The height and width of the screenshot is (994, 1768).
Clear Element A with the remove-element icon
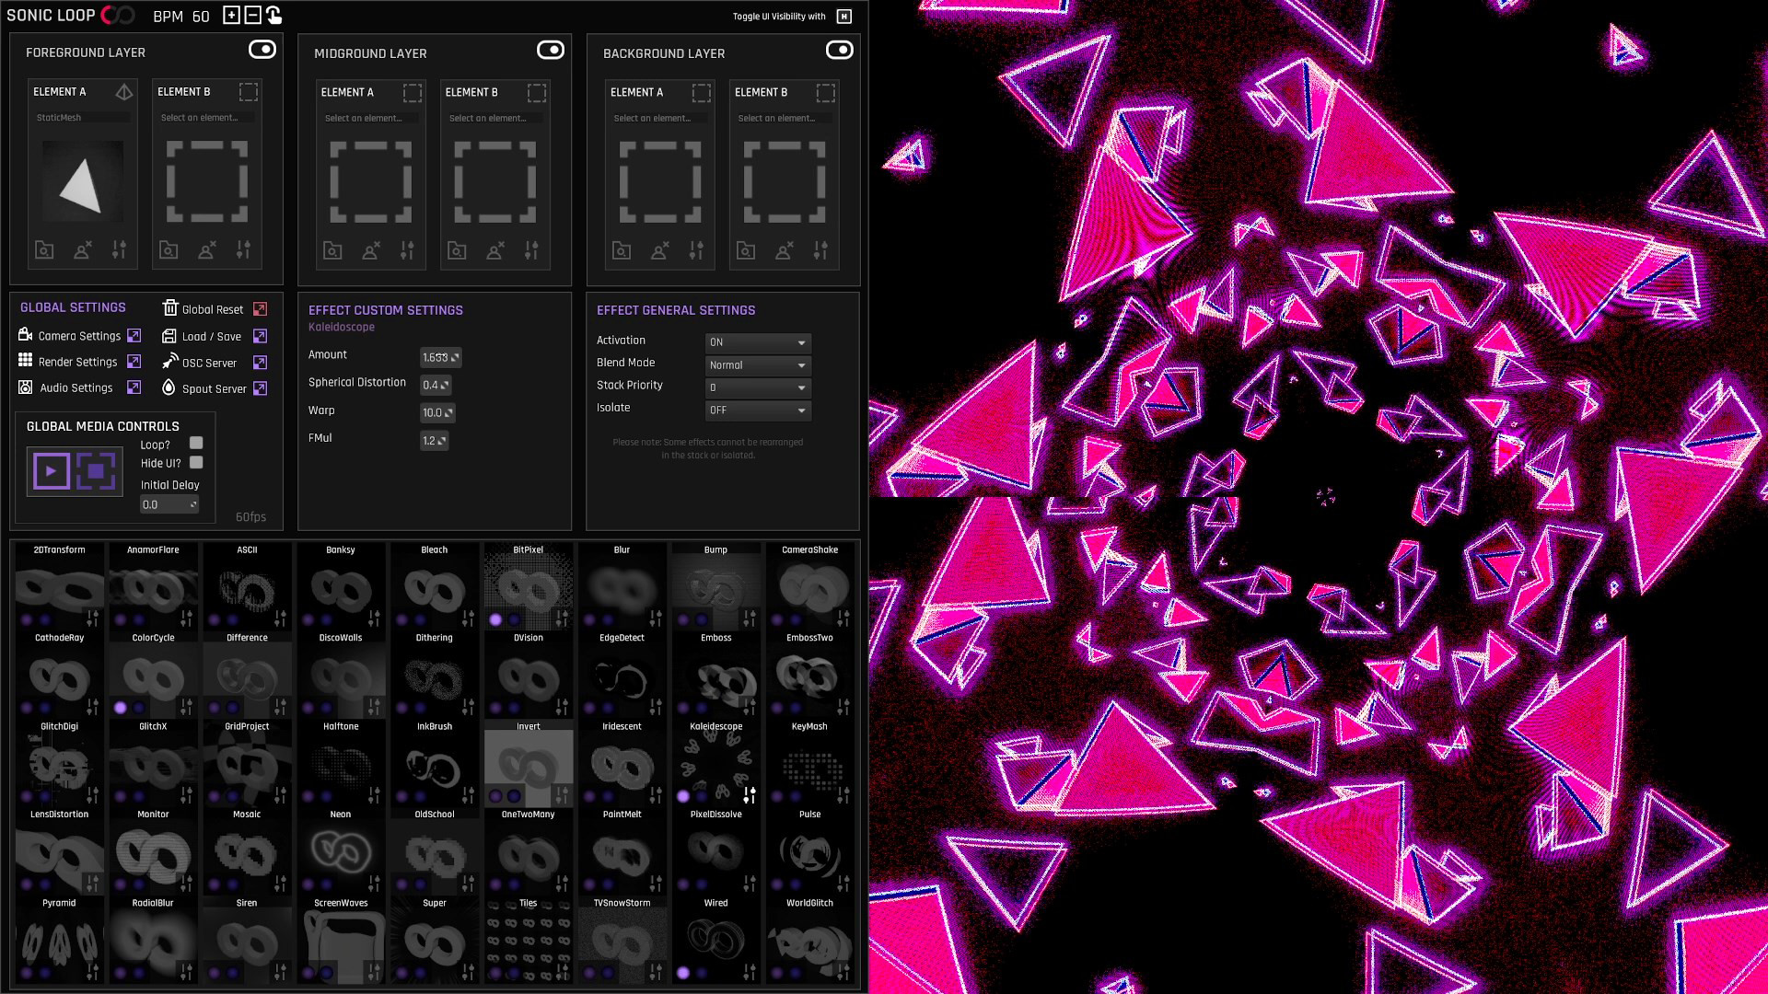point(82,249)
